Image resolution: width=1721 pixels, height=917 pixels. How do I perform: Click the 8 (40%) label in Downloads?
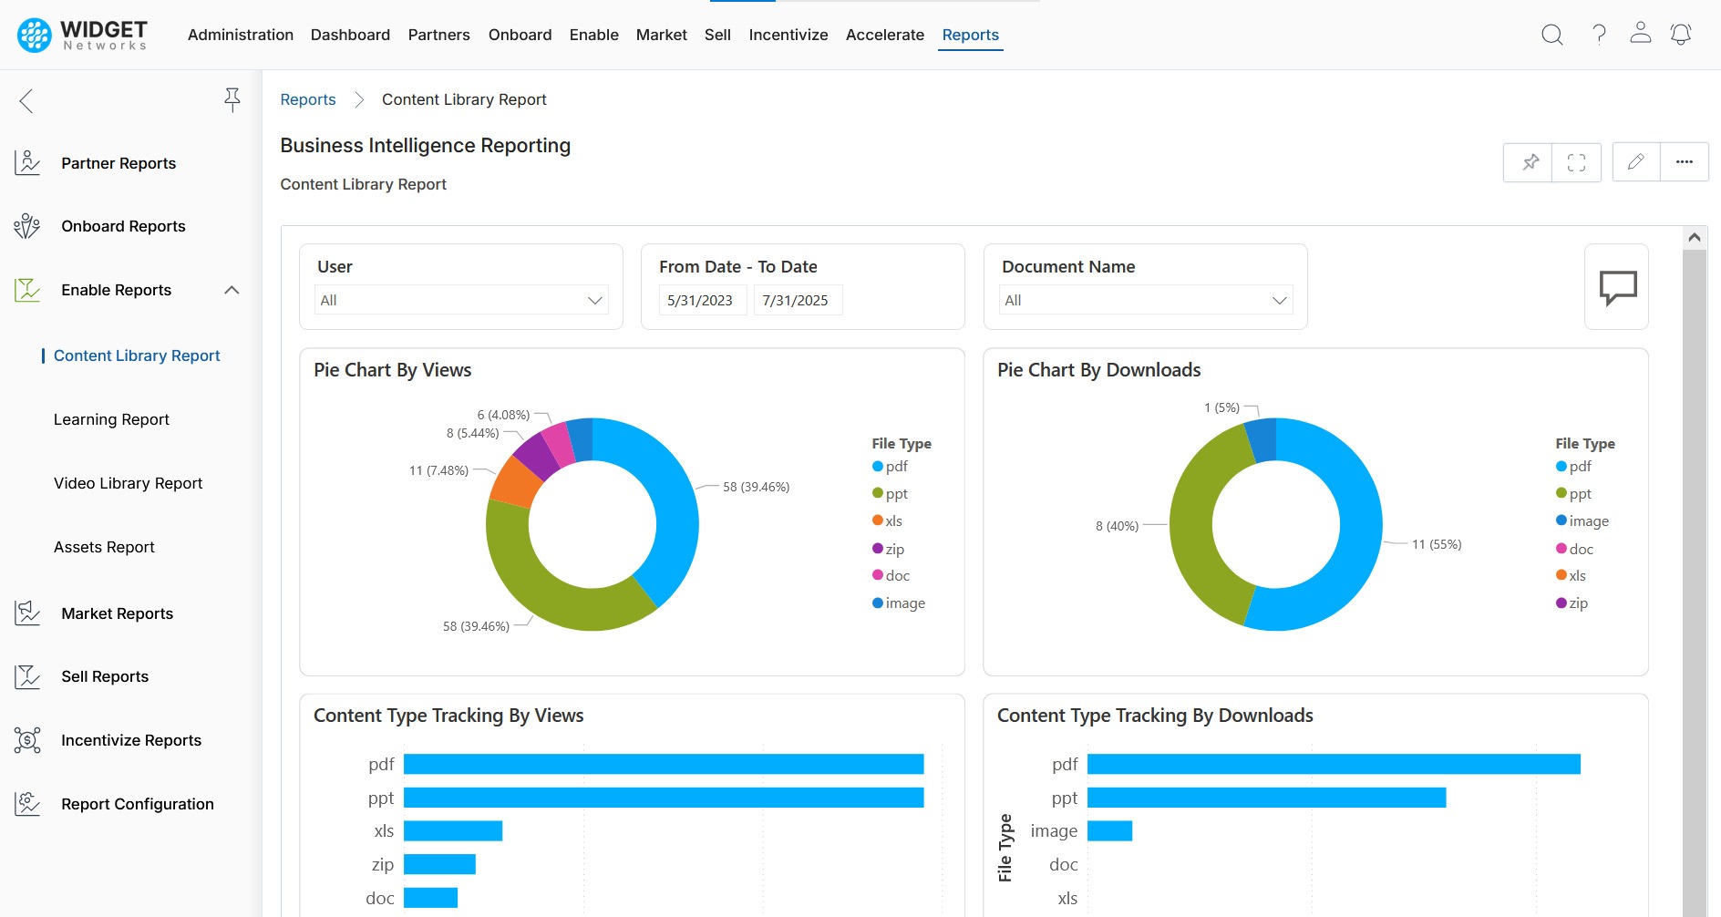tap(1118, 526)
